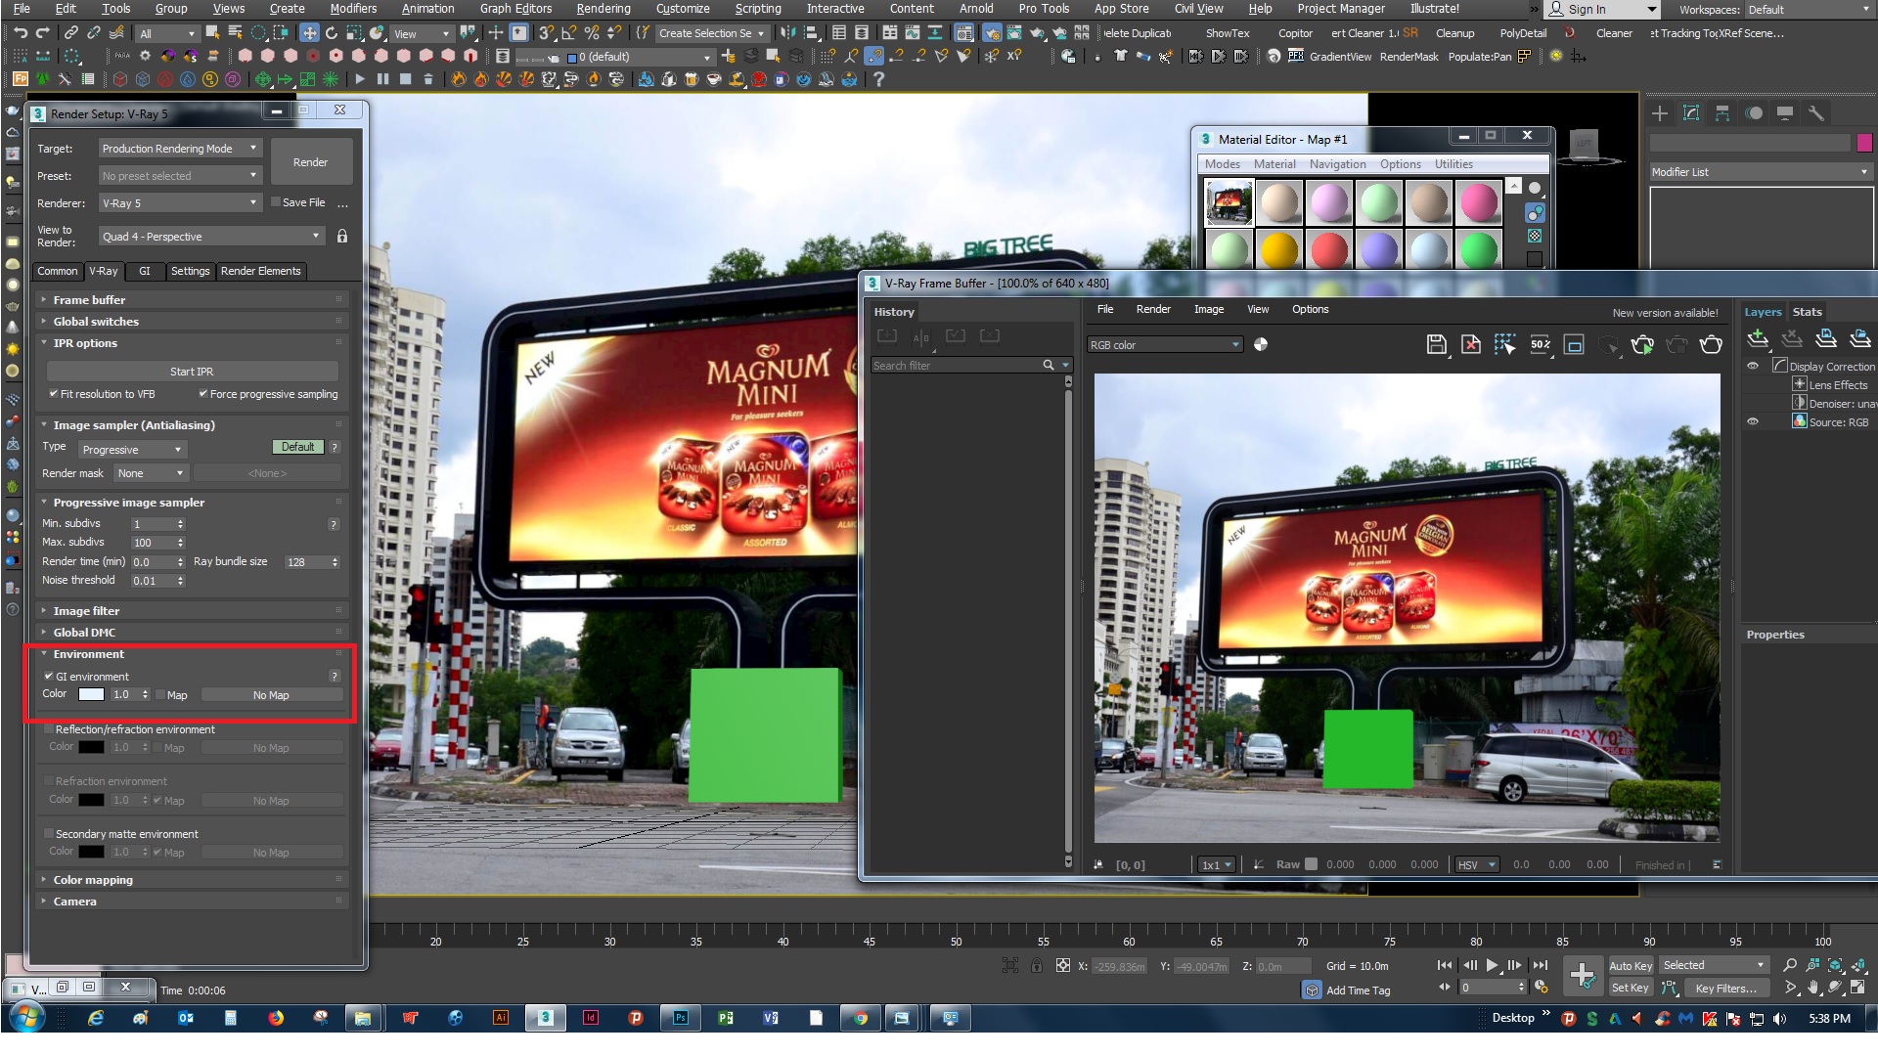Uncheck the GI environment checkbox
This screenshot has height=1056, width=1878.
(49, 676)
